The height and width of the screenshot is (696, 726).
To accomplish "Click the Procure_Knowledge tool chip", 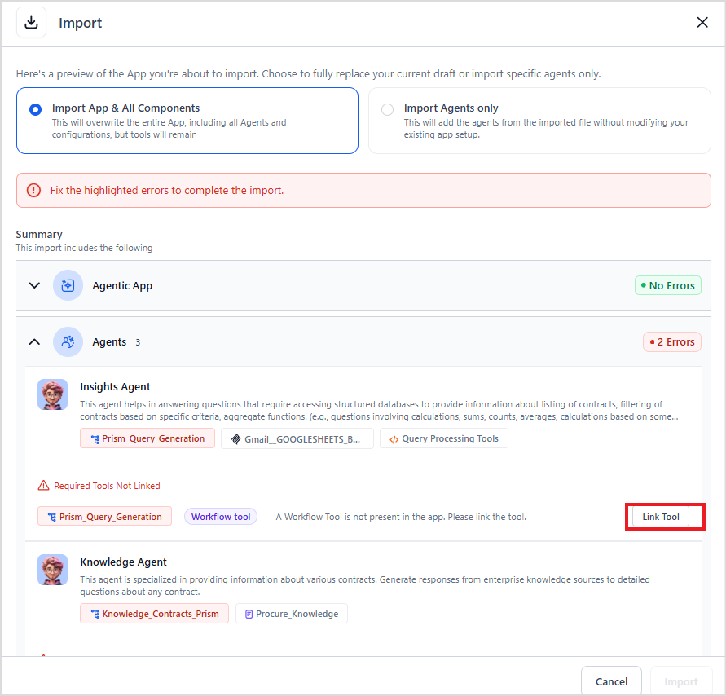I will click(x=292, y=614).
